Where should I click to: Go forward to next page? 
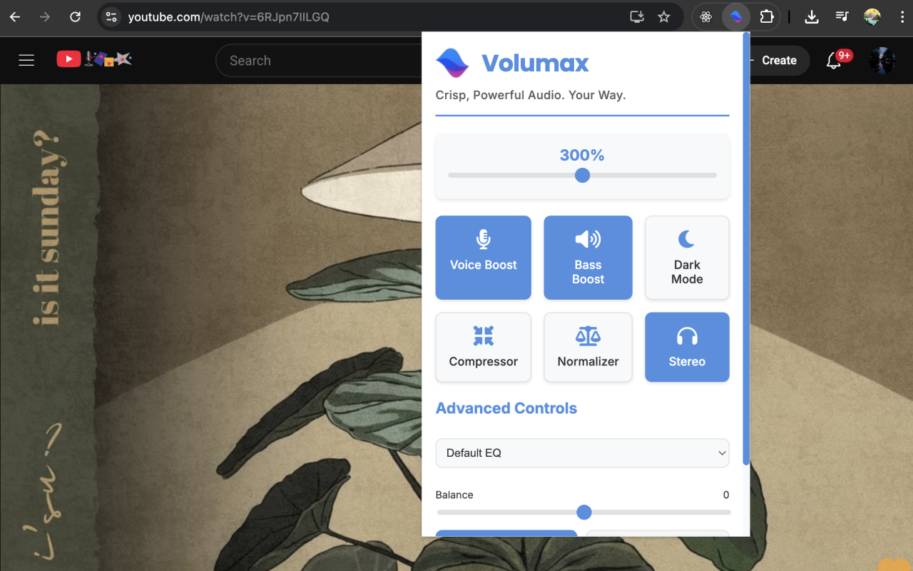tap(45, 16)
